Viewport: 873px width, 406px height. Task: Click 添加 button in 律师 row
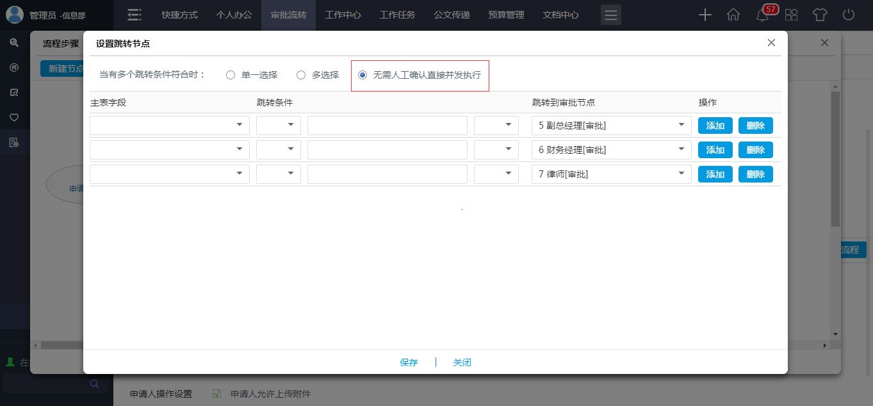[x=715, y=174]
